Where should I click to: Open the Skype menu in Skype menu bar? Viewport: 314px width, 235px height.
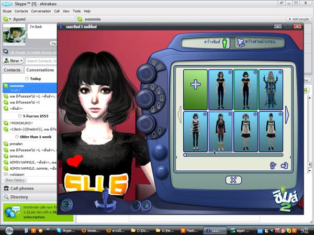point(7,11)
